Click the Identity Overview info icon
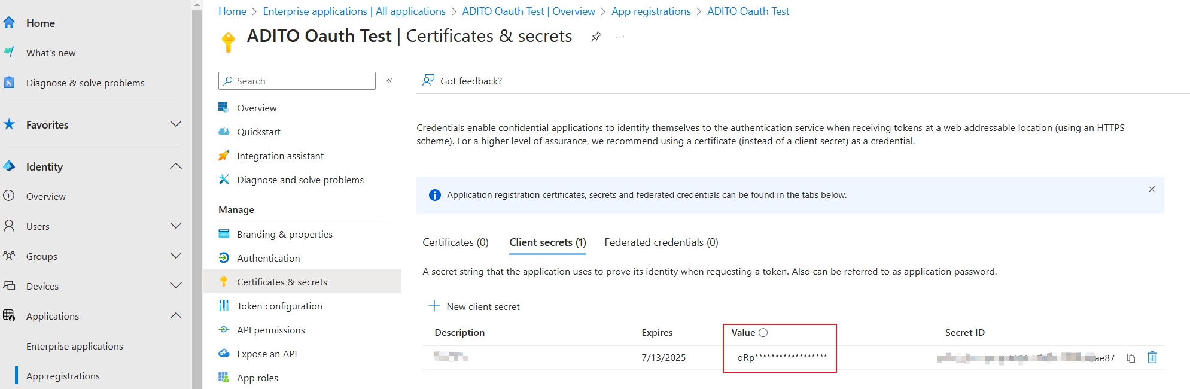The width and height of the screenshot is (1190, 389). 9,196
